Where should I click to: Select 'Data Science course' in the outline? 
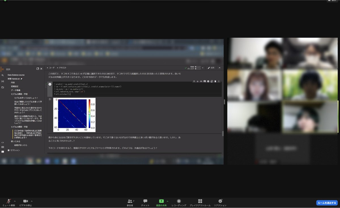[16, 75]
